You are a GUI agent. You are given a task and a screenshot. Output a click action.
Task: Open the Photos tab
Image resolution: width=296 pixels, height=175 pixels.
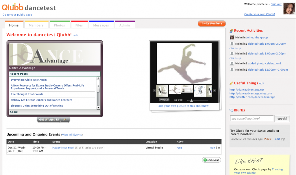click(x=60, y=25)
